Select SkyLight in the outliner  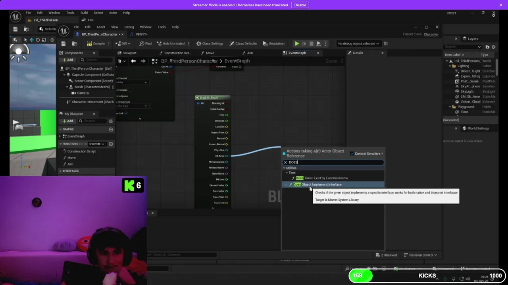(x=467, y=91)
